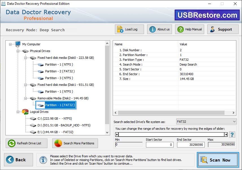
Task: Select Disk2 Partition - 1 ( FAT32 )
Action: pyautogui.click(x=60, y=105)
